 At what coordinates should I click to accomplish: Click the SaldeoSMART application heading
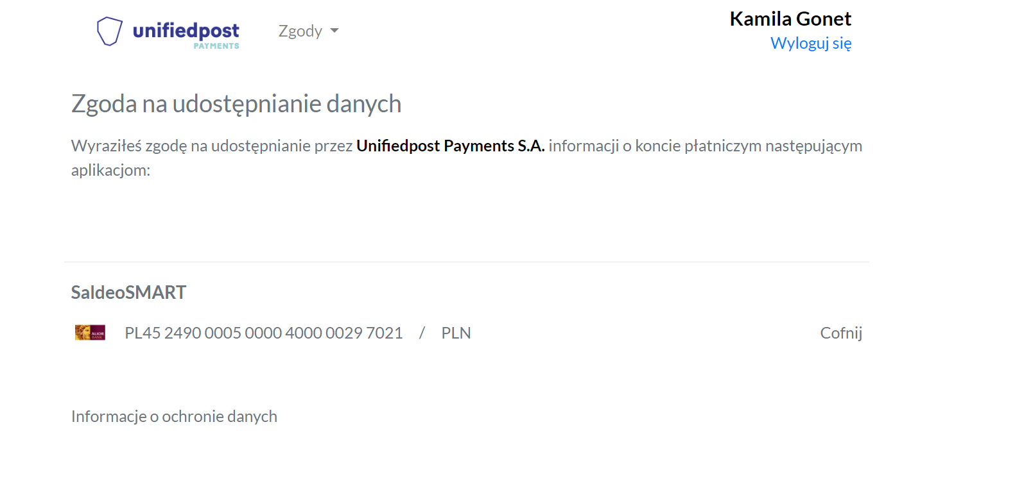128,292
